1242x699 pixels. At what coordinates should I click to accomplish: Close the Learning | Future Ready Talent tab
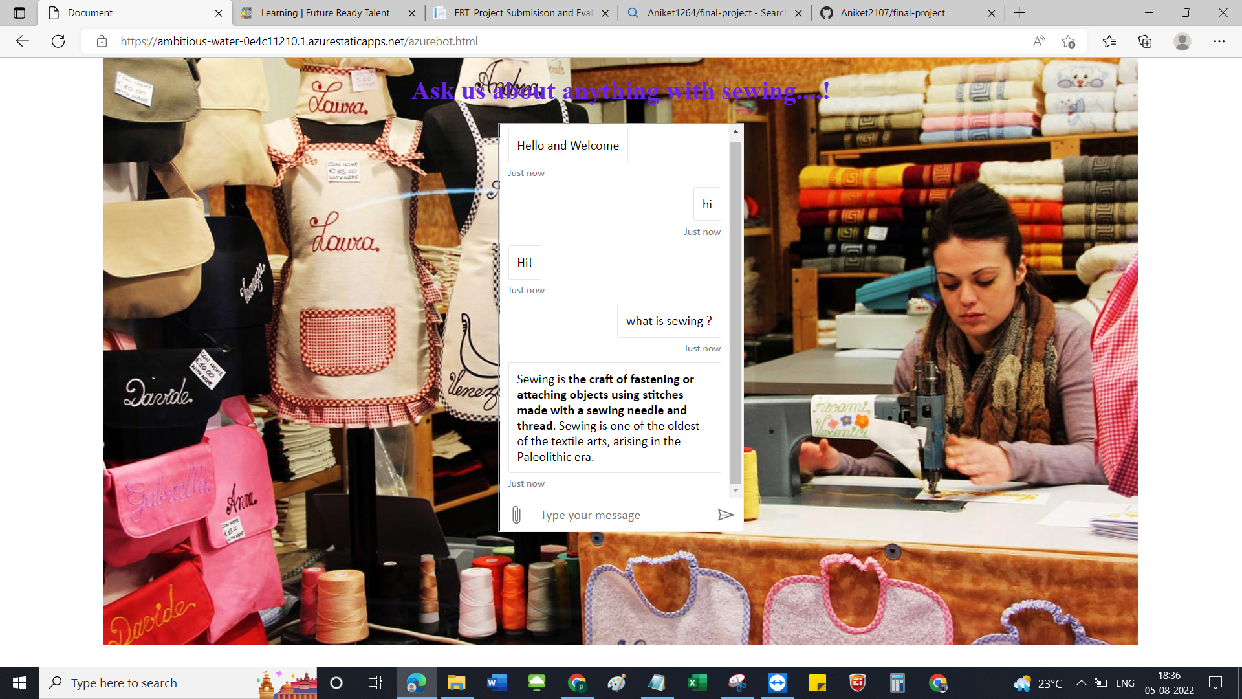click(412, 13)
